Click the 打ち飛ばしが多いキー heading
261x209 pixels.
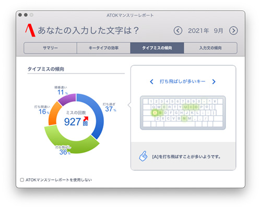pyautogui.click(x=183, y=81)
